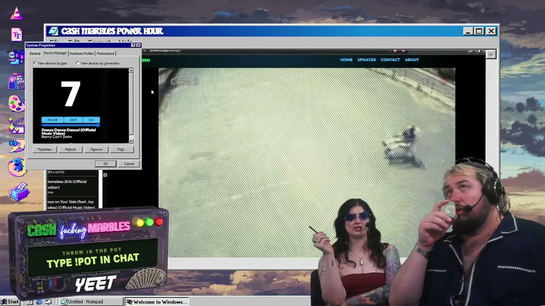
Task: Click the help question mark in System Properties
Action: 133,45
